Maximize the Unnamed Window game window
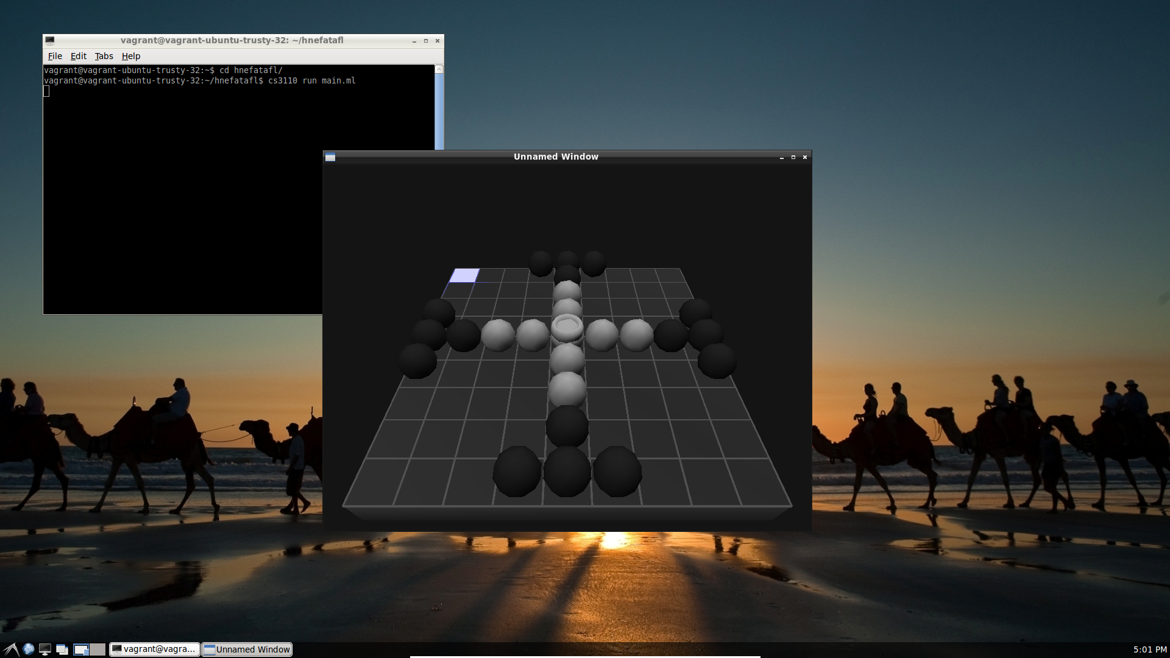The height and width of the screenshot is (658, 1170). coord(793,157)
